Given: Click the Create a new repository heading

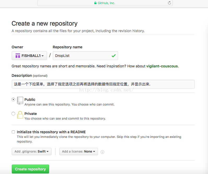Looking at the screenshot, I should coord(44,24).
